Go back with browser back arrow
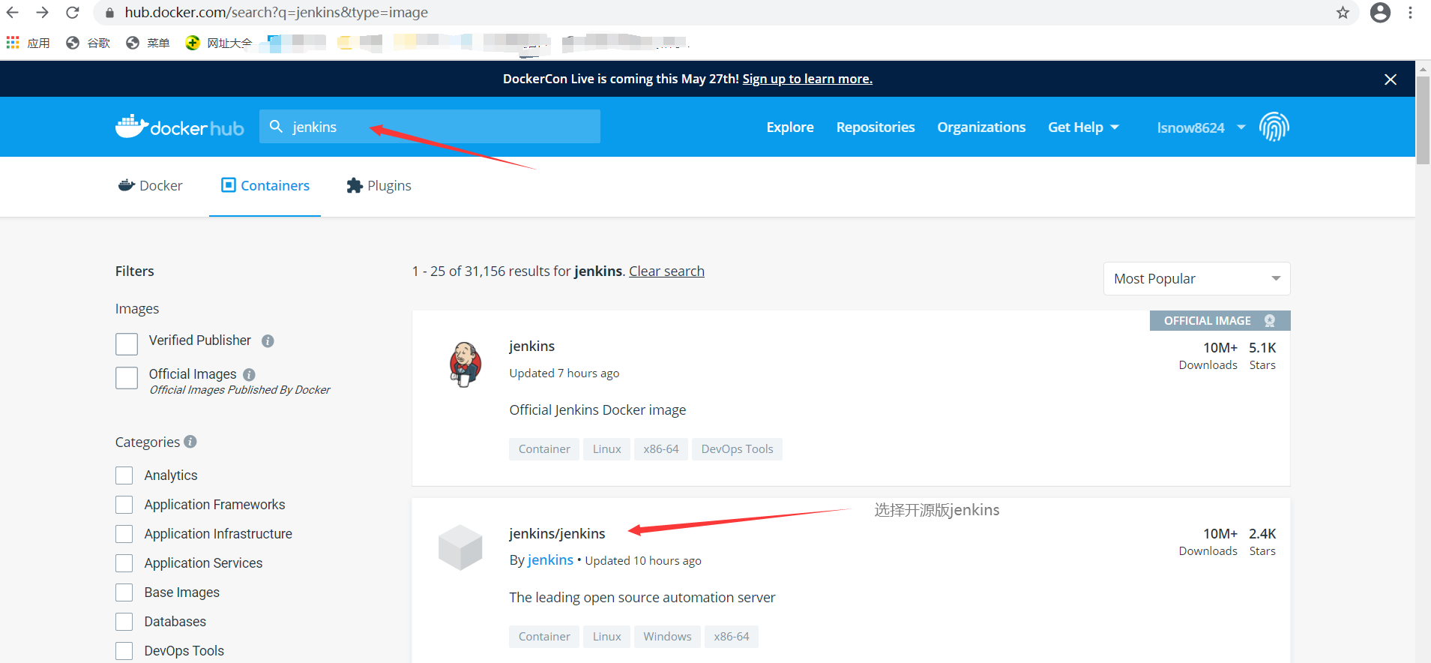The image size is (1431, 663). 13,13
